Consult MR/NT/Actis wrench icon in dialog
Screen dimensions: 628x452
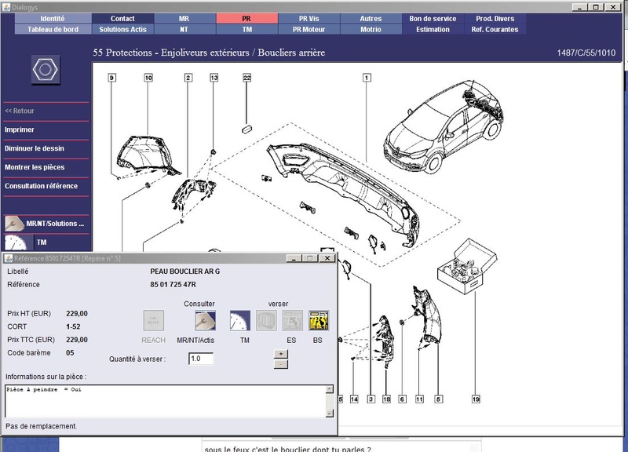pyautogui.click(x=205, y=320)
